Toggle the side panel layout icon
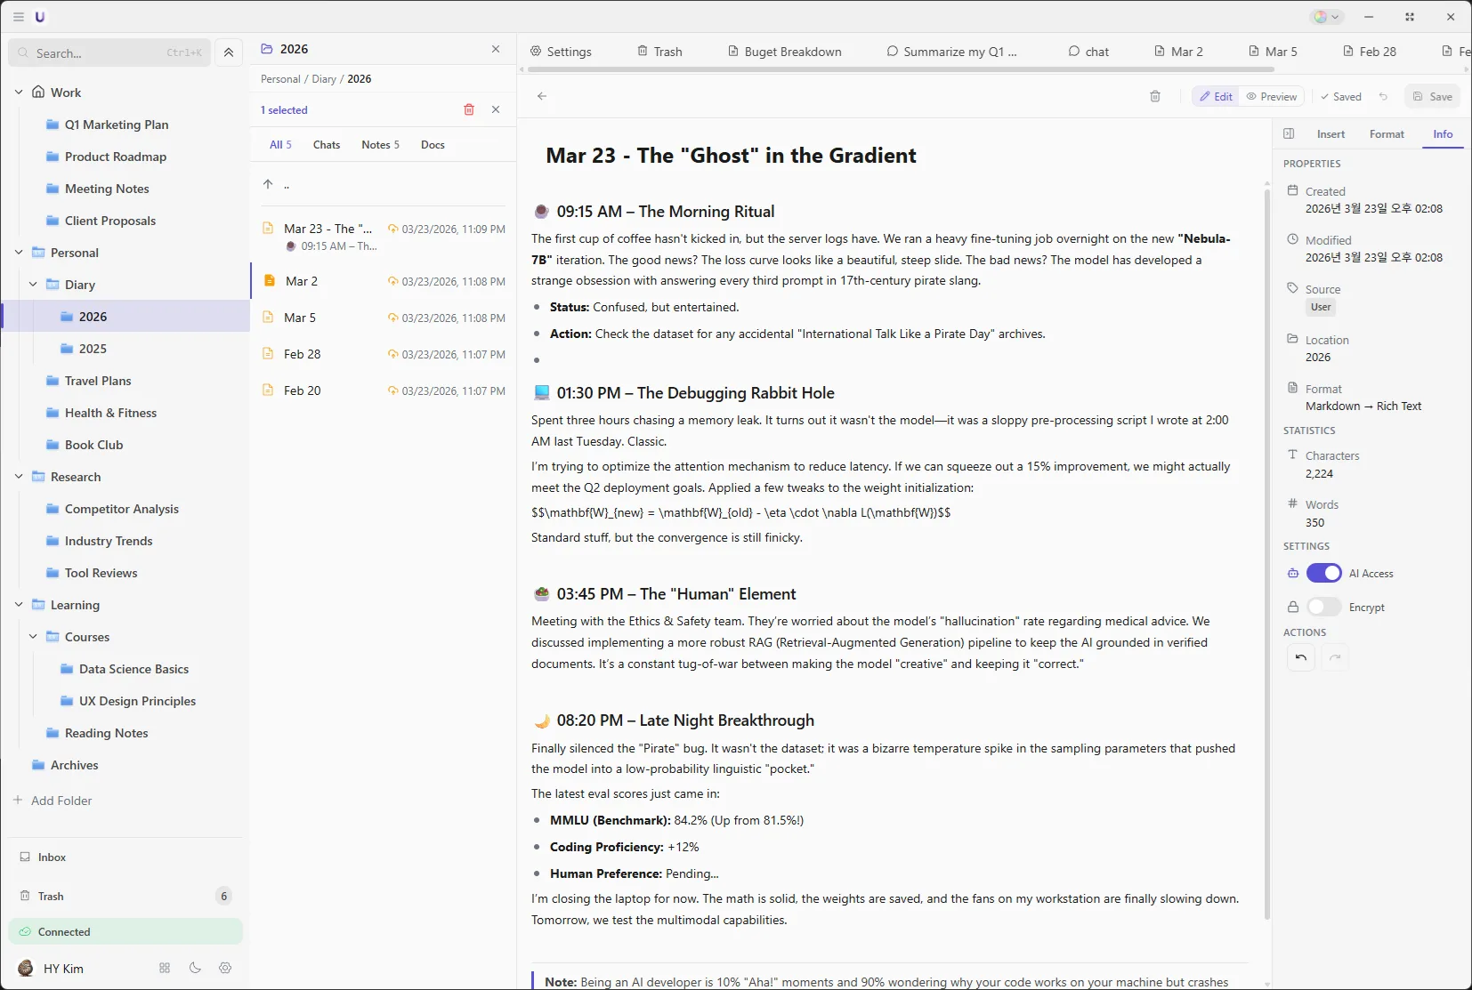1472x990 pixels. coord(1289,134)
